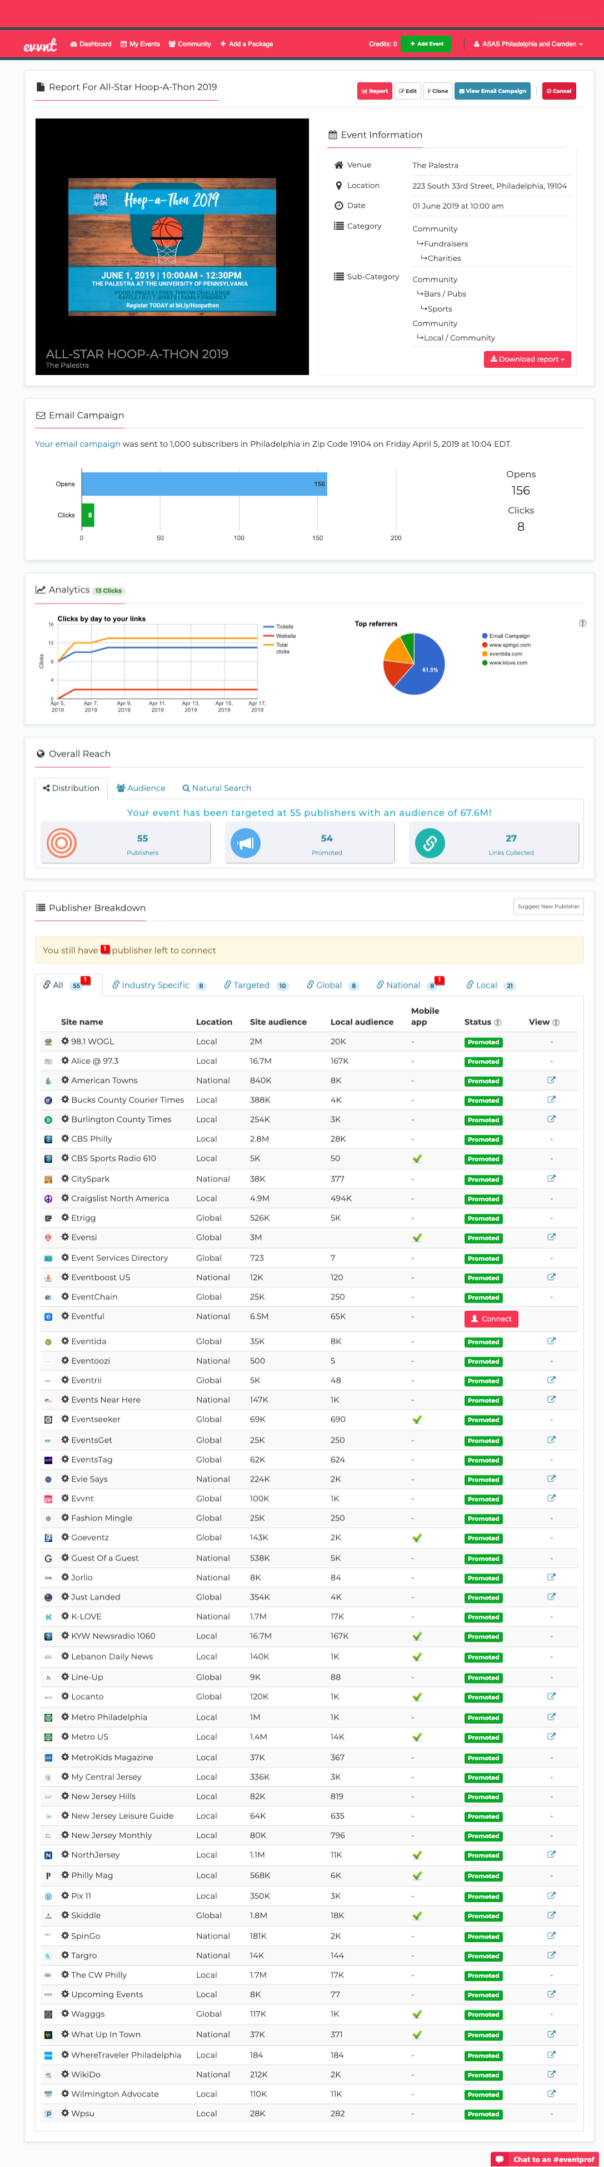Open the view link for Metro Philadelphia
604x2167 pixels.
(x=551, y=1717)
